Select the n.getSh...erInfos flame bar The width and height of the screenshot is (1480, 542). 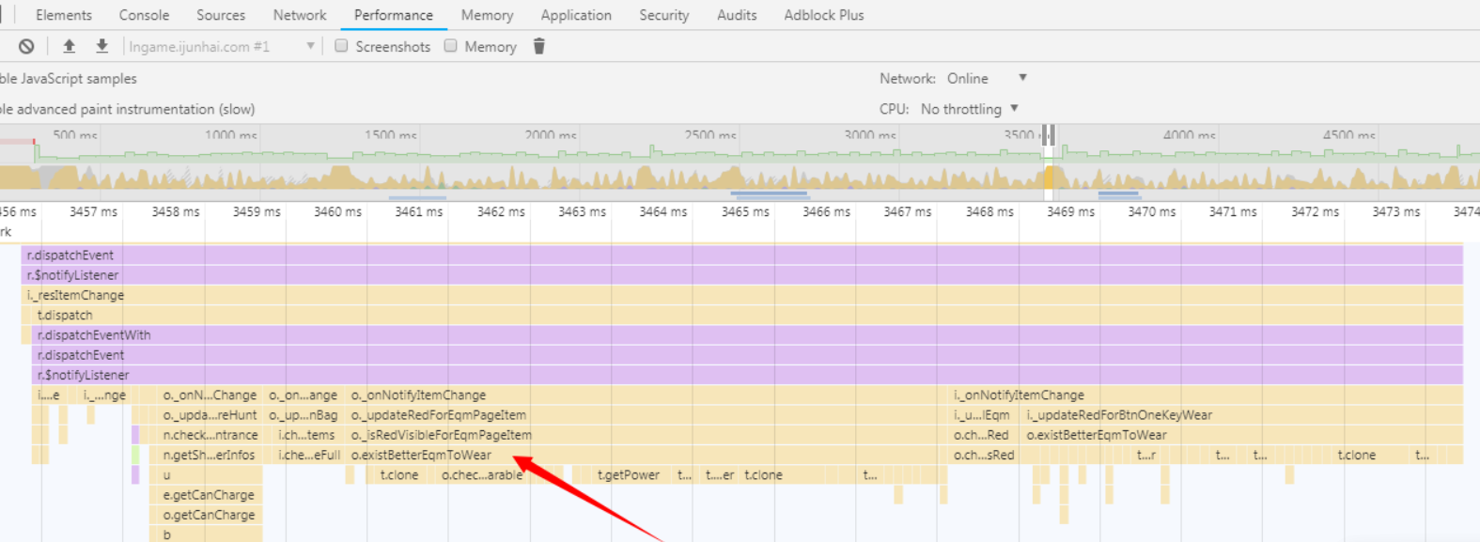[x=209, y=455]
